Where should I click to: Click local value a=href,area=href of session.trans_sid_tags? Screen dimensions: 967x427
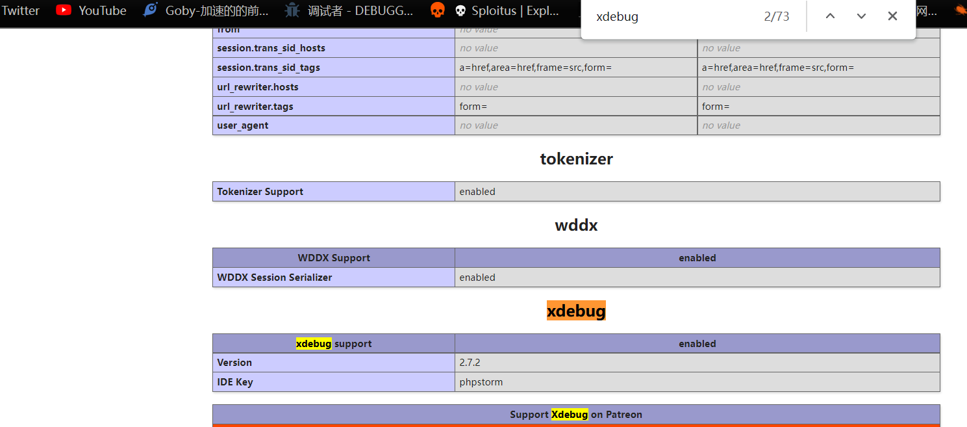tap(536, 68)
